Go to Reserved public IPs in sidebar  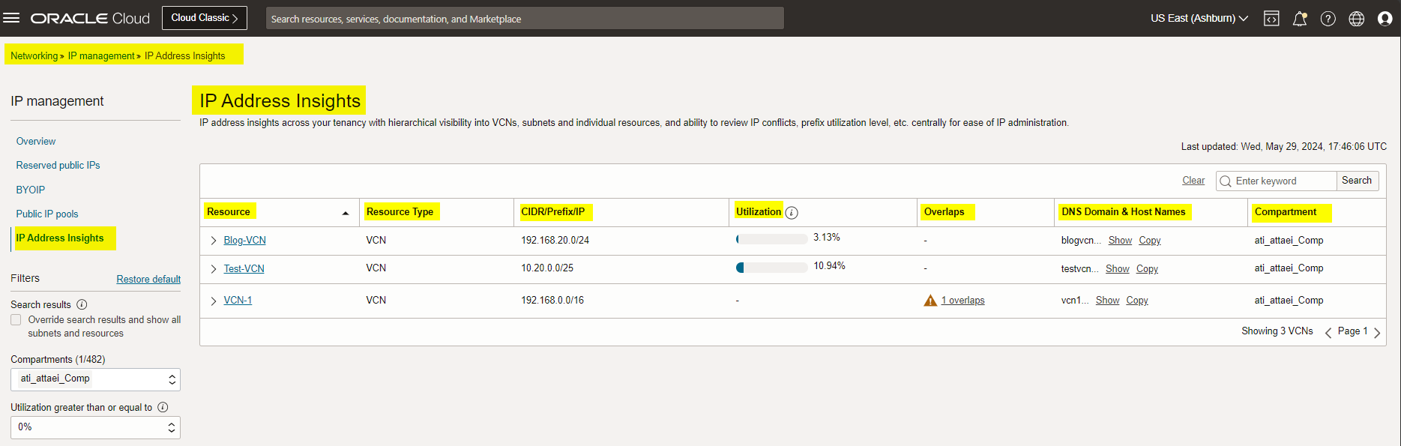(x=58, y=166)
